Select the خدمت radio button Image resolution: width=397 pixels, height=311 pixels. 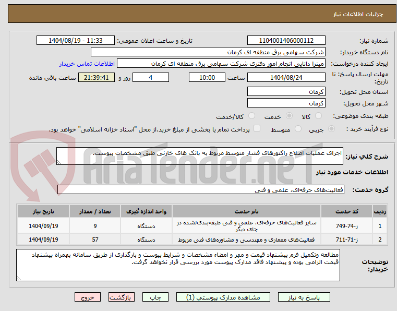(x=289, y=116)
